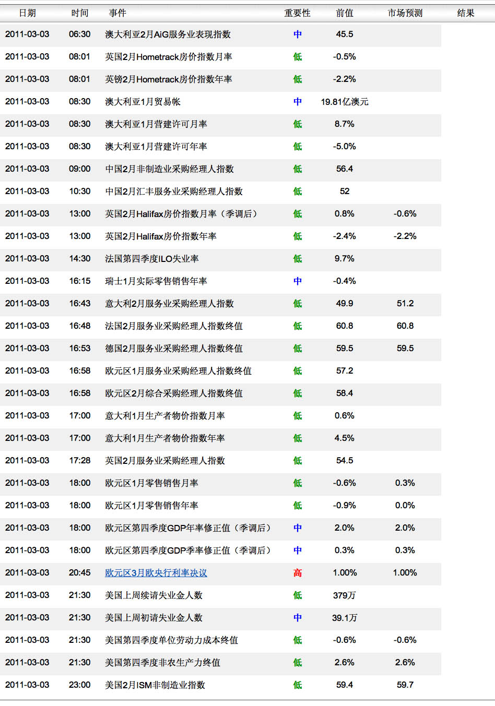The image size is (495, 706).
Task: Click the 结果 column header
Action: point(466,13)
